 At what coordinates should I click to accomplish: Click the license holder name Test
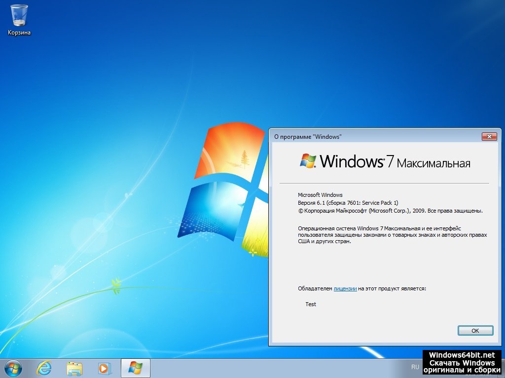click(311, 304)
